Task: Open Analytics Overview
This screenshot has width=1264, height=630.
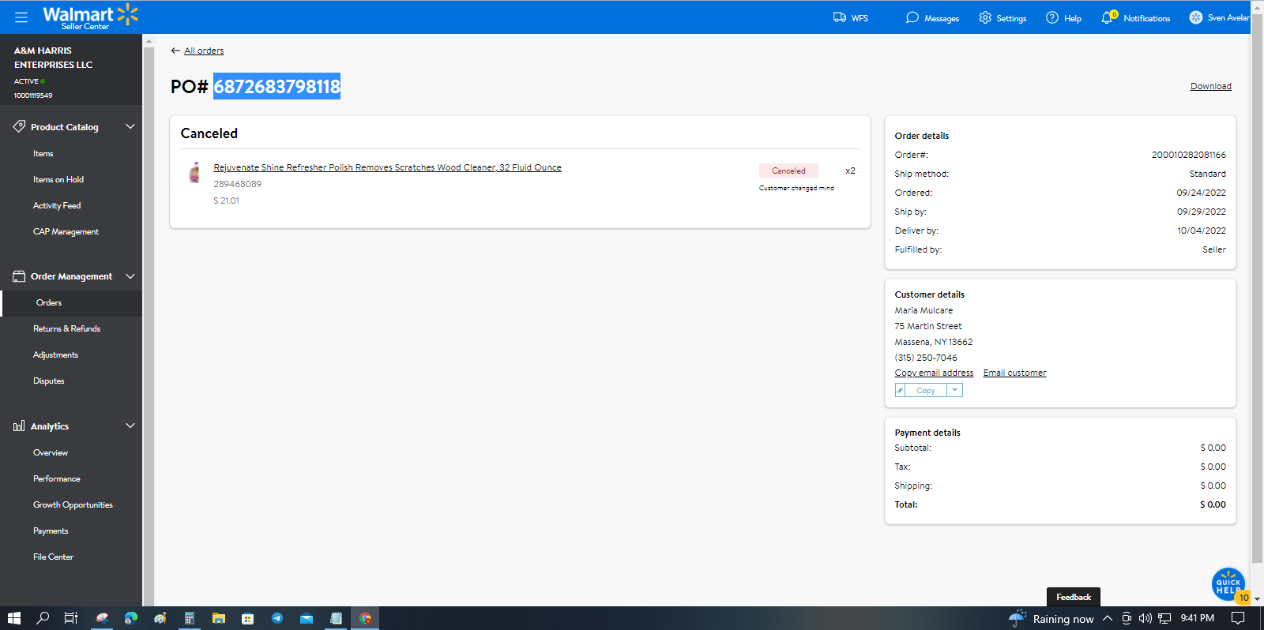Action: point(51,452)
